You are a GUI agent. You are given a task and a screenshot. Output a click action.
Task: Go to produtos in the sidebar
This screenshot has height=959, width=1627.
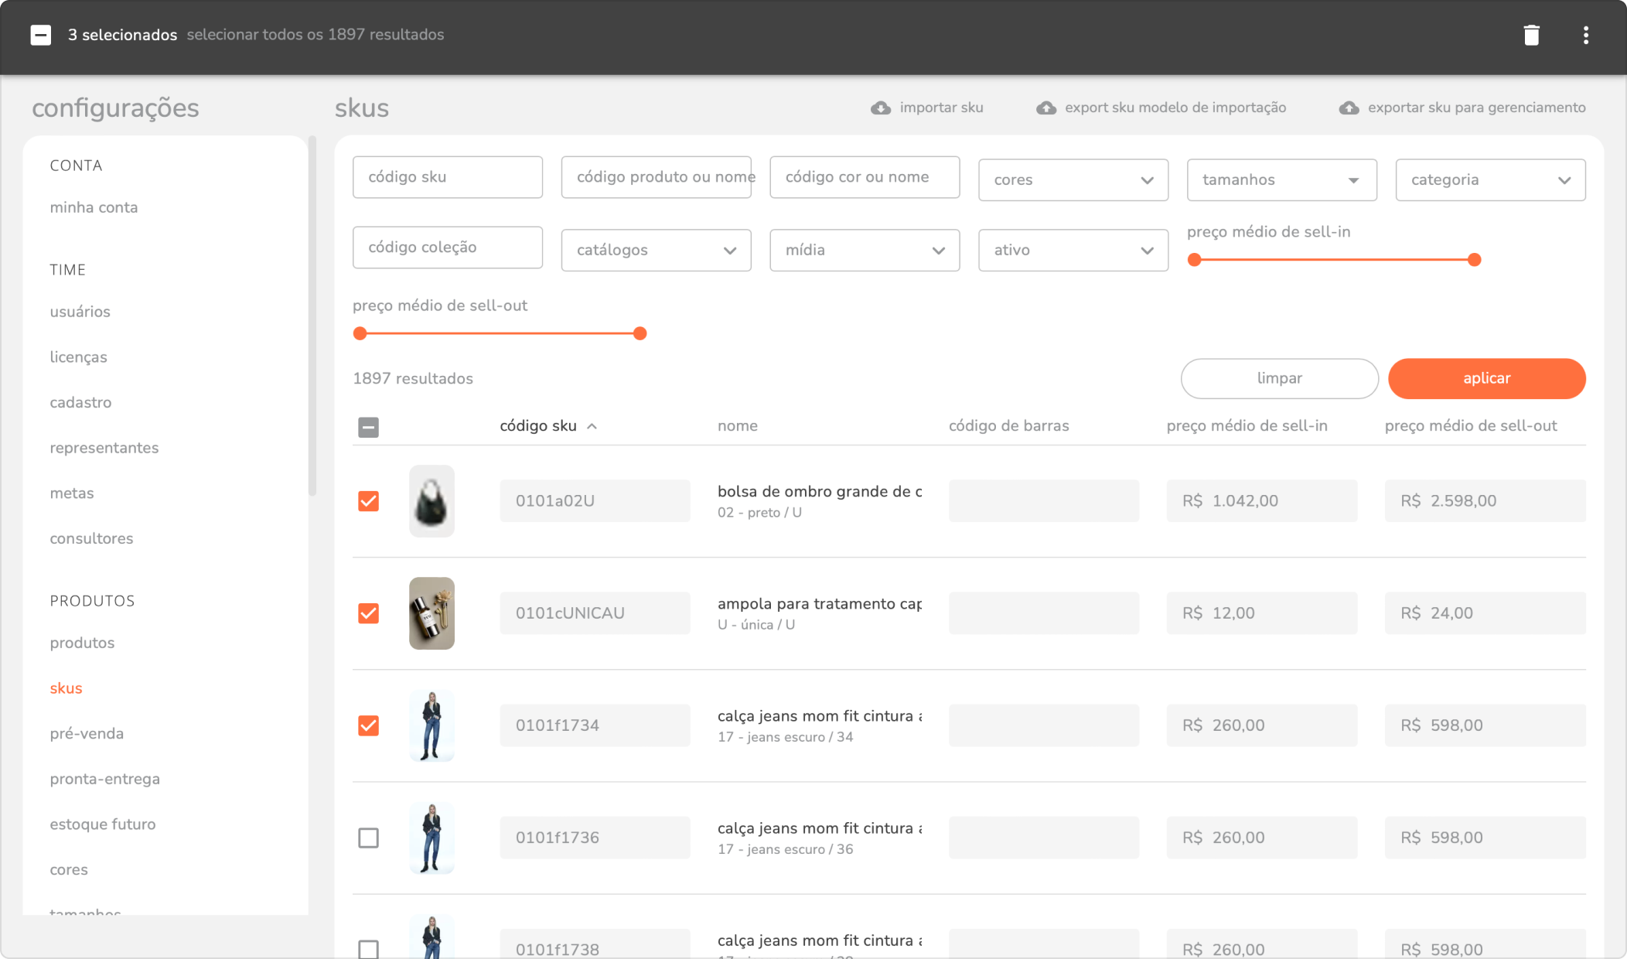[82, 643]
